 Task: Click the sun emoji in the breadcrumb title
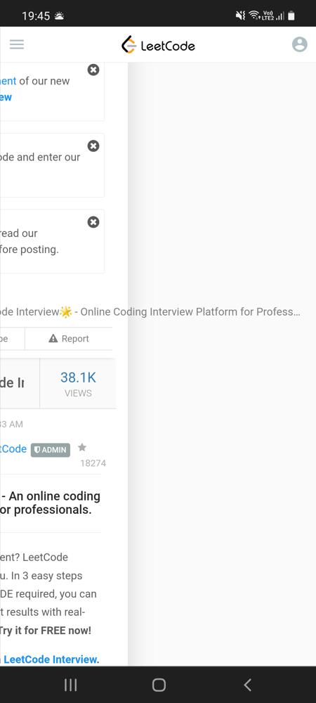(66, 312)
